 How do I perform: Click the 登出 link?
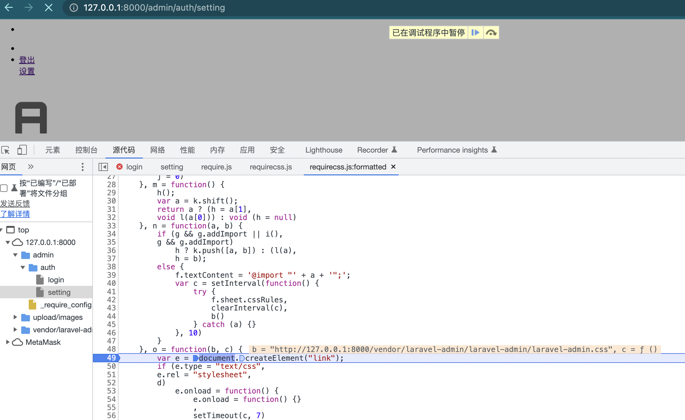[x=27, y=60]
